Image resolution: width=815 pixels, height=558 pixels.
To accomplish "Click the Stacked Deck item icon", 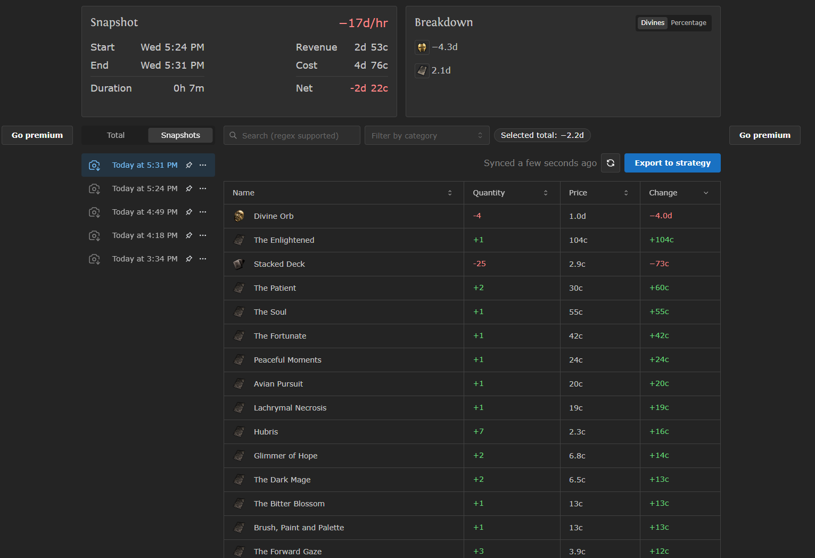I will tap(240, 264).
